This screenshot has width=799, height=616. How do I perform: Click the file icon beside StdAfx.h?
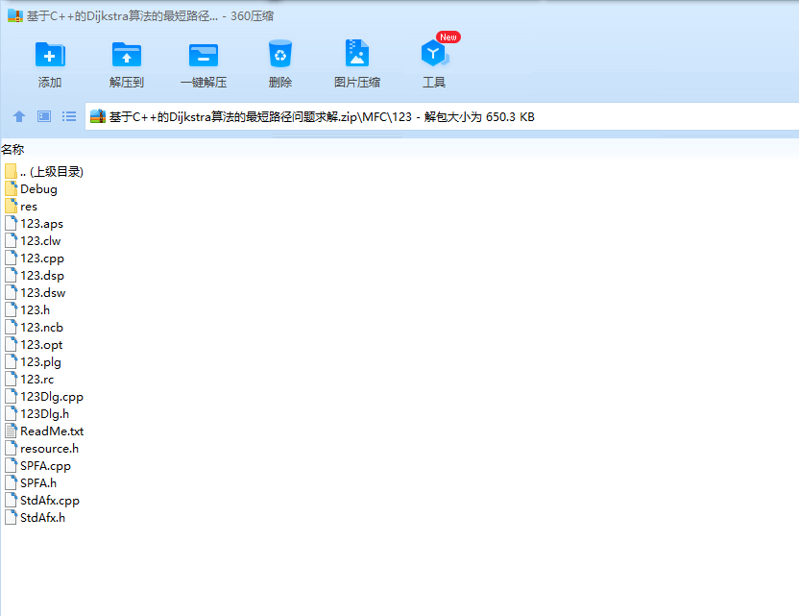[11, 517]
